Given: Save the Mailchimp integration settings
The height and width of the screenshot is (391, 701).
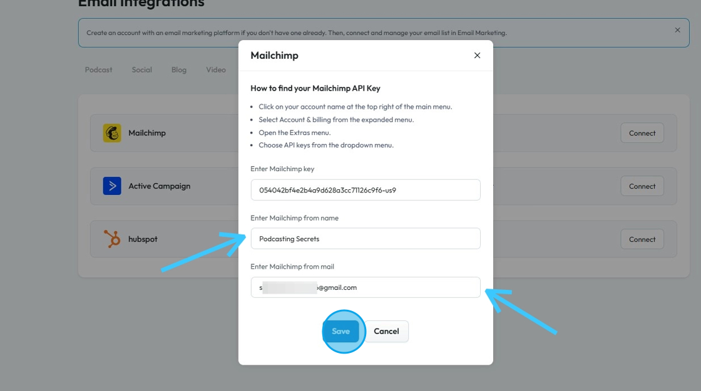Looking at the screenshot, I should [340, 331].
